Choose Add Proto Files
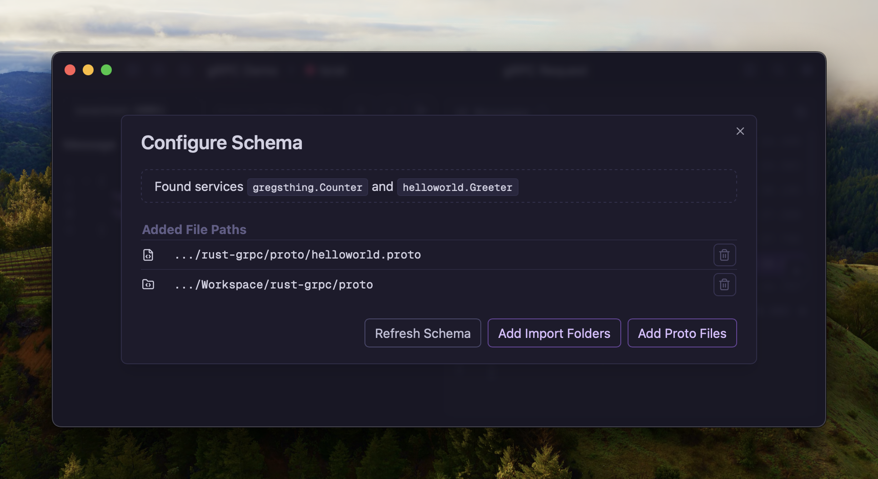The width and height of the screenshot is (878, 479). 682,333
